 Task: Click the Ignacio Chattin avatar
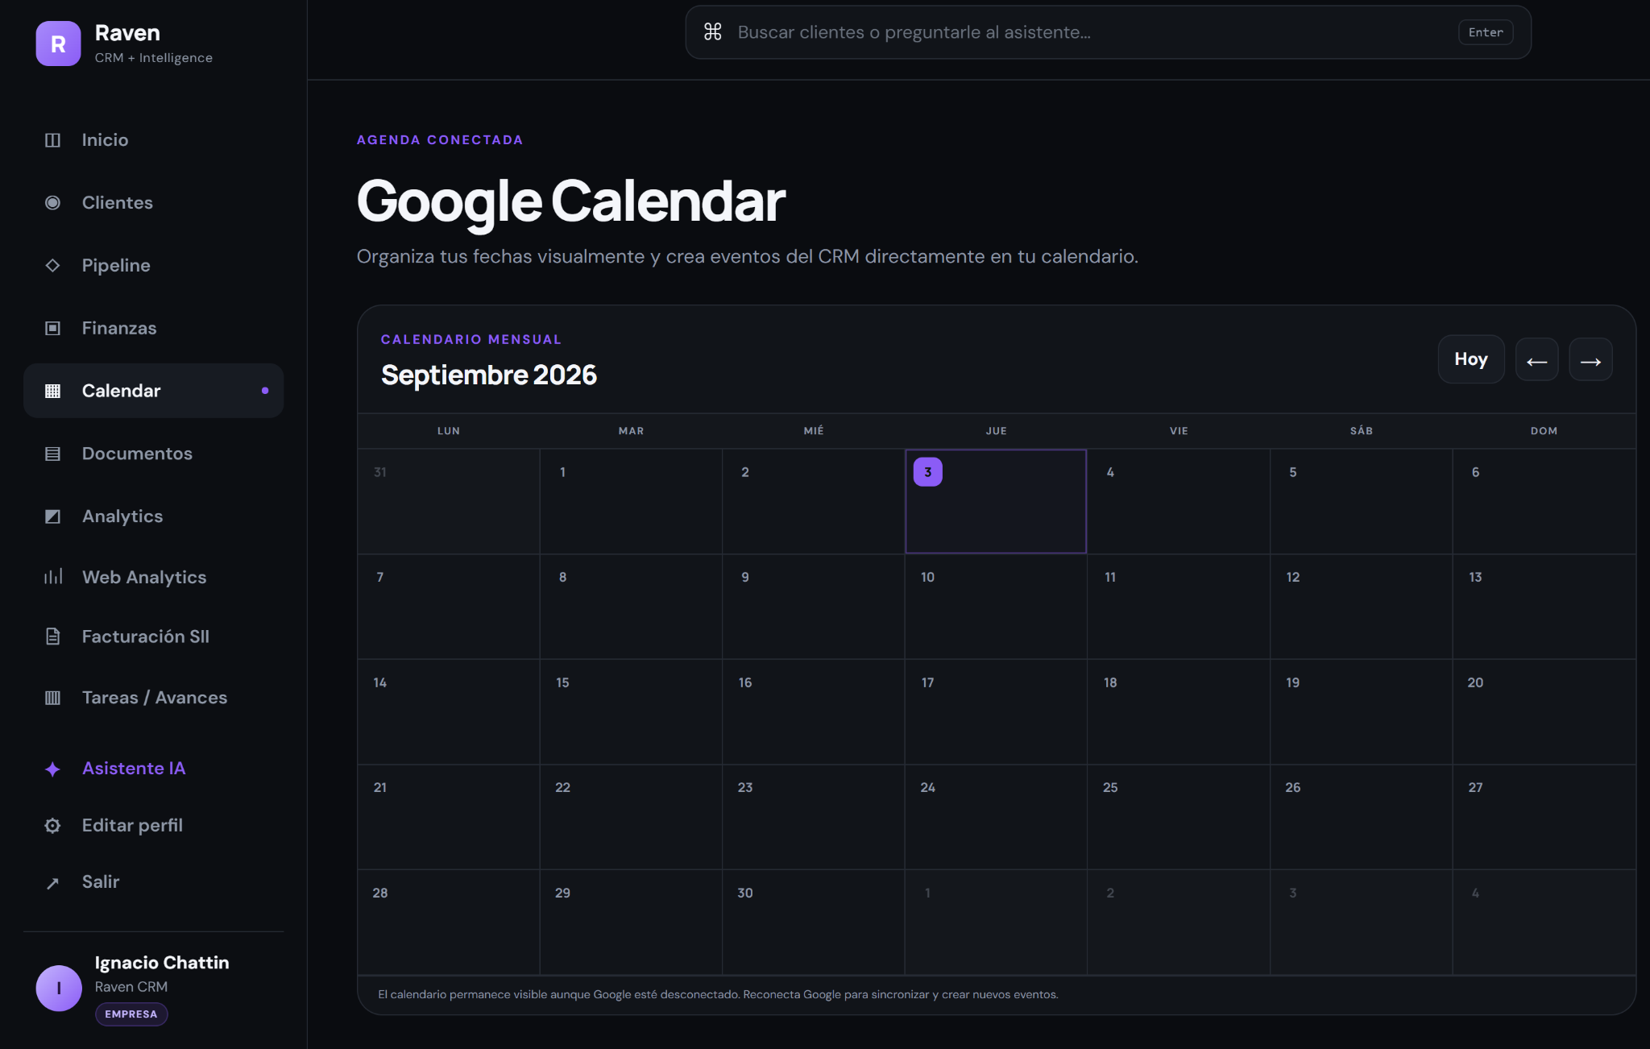59,988
